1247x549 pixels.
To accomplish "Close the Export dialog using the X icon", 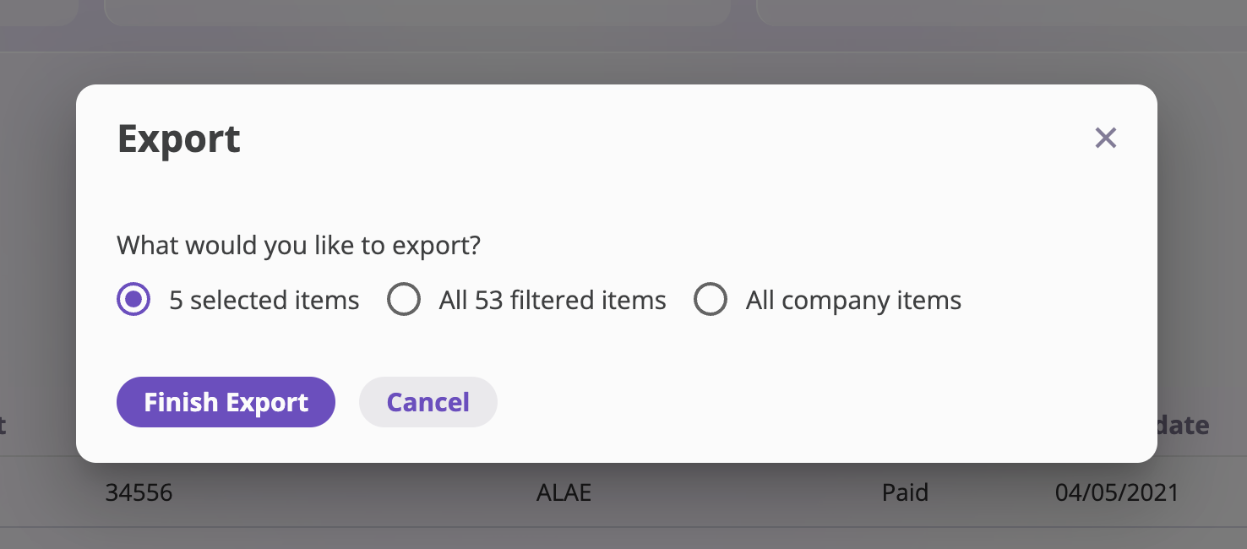I will 1105,138.
